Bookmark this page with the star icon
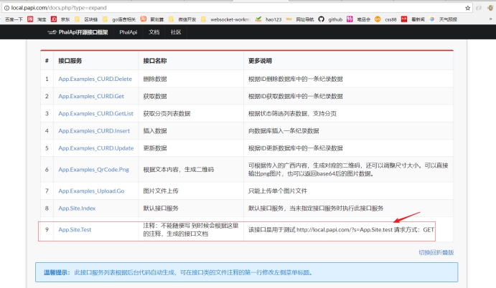This screenshot has width=496, height=288. [467, 8]
